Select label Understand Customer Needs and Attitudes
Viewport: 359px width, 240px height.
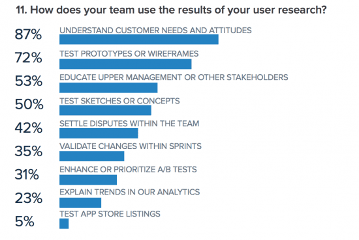click(155, 31)
